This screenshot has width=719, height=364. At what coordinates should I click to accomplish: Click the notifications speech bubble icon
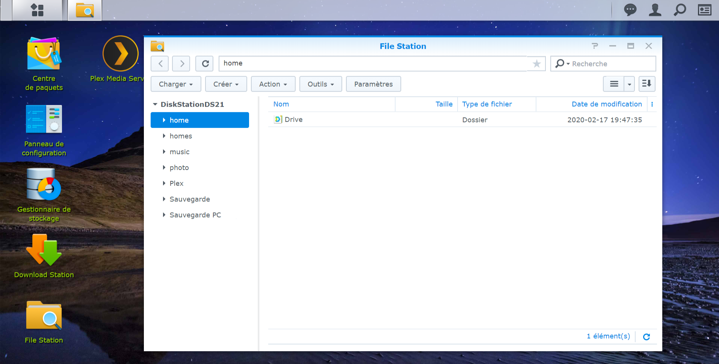click(630, 10)
